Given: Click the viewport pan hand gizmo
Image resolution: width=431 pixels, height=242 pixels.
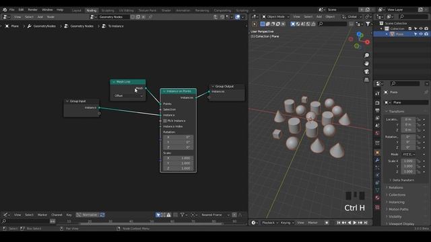Looking at the screenshot, I should (366, 64).
